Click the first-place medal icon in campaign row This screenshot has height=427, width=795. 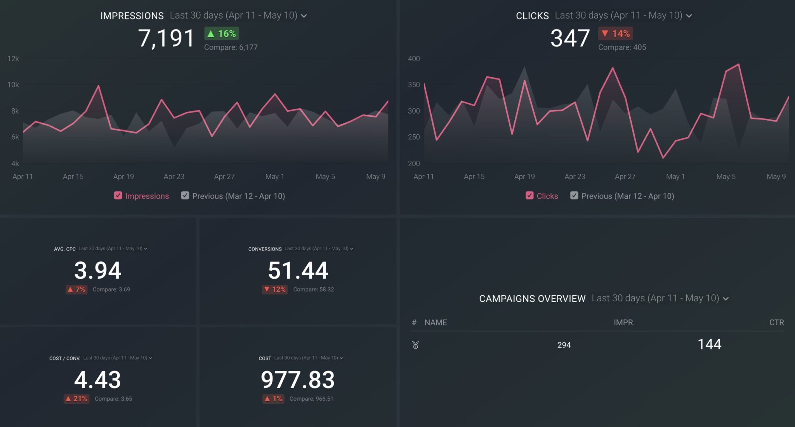click(415, 345)
